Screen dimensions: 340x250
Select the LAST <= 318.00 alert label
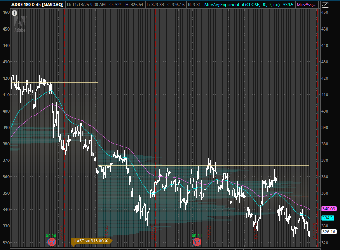pyautogui.click(x=89, y=241)
